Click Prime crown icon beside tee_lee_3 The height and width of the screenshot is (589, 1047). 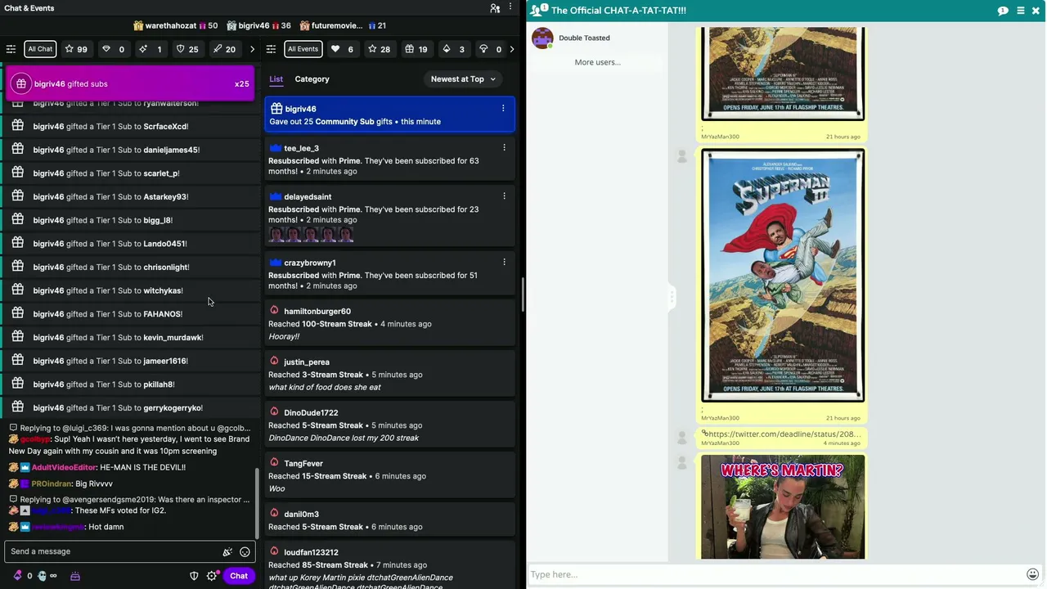275,148
